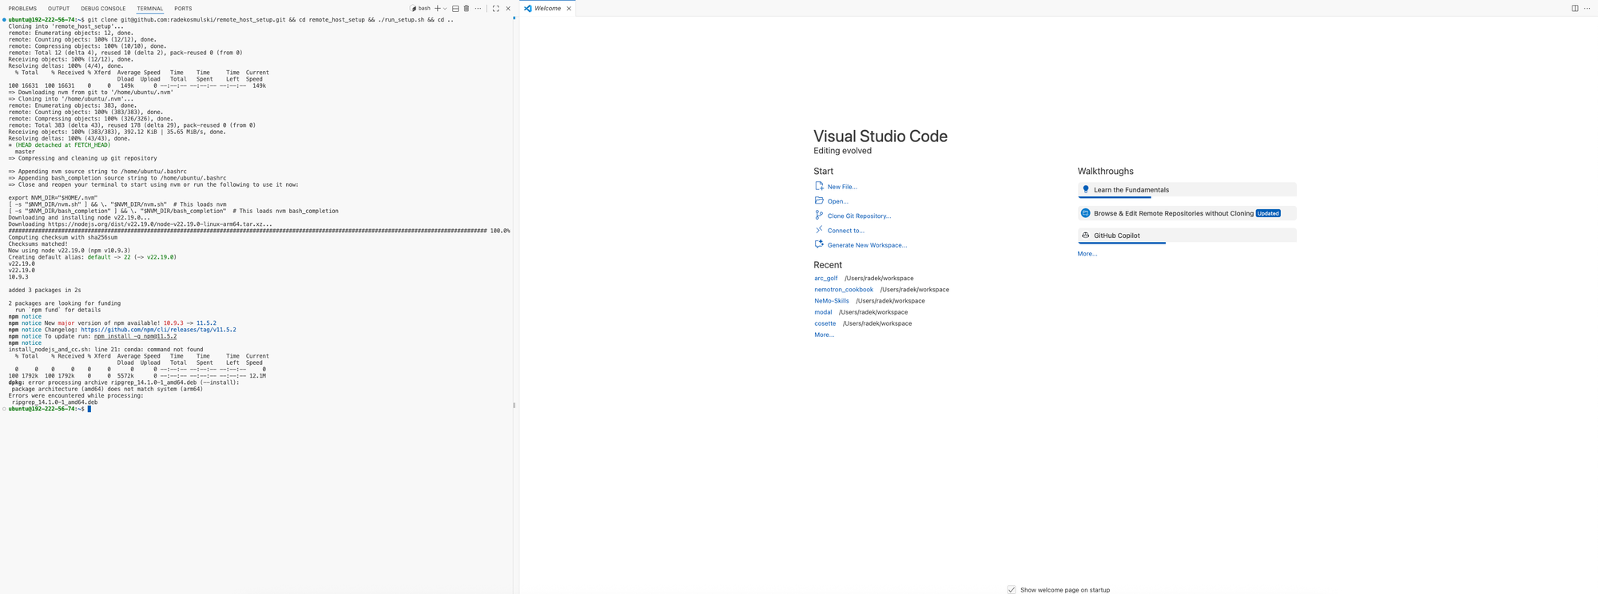Click the New File link
Screen dimensions: 1598x594
click(x=842, y=187)
